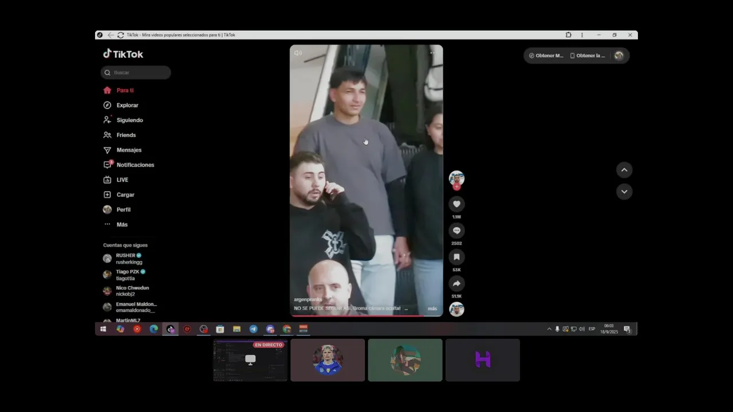Viewport: 733px width, 412px height.
Task: Click the TikTok logo
Action: [x=123, y=54]
